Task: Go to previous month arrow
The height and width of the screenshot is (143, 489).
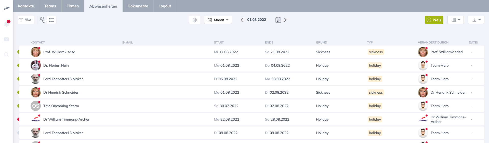Action: pyautogui.click(x=242, y=20)
